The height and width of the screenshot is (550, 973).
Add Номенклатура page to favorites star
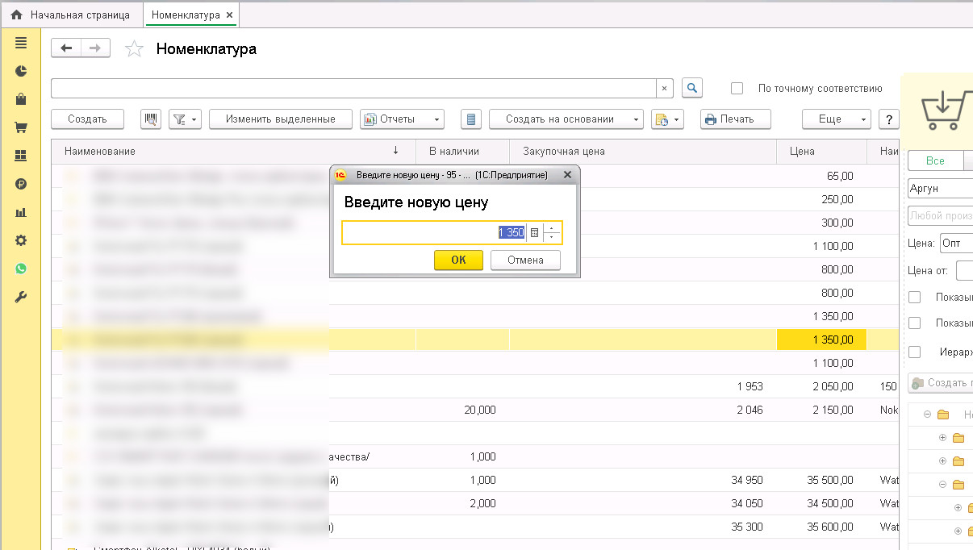(x=134, y=49)
